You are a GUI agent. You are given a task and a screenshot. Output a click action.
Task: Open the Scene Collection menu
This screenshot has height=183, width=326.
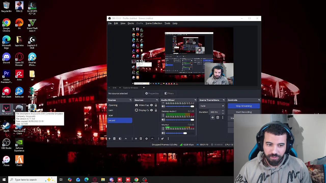click(x=154, y=23)
